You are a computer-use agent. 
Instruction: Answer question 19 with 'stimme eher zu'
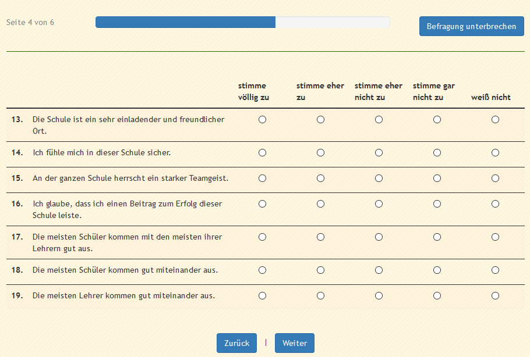320,295
